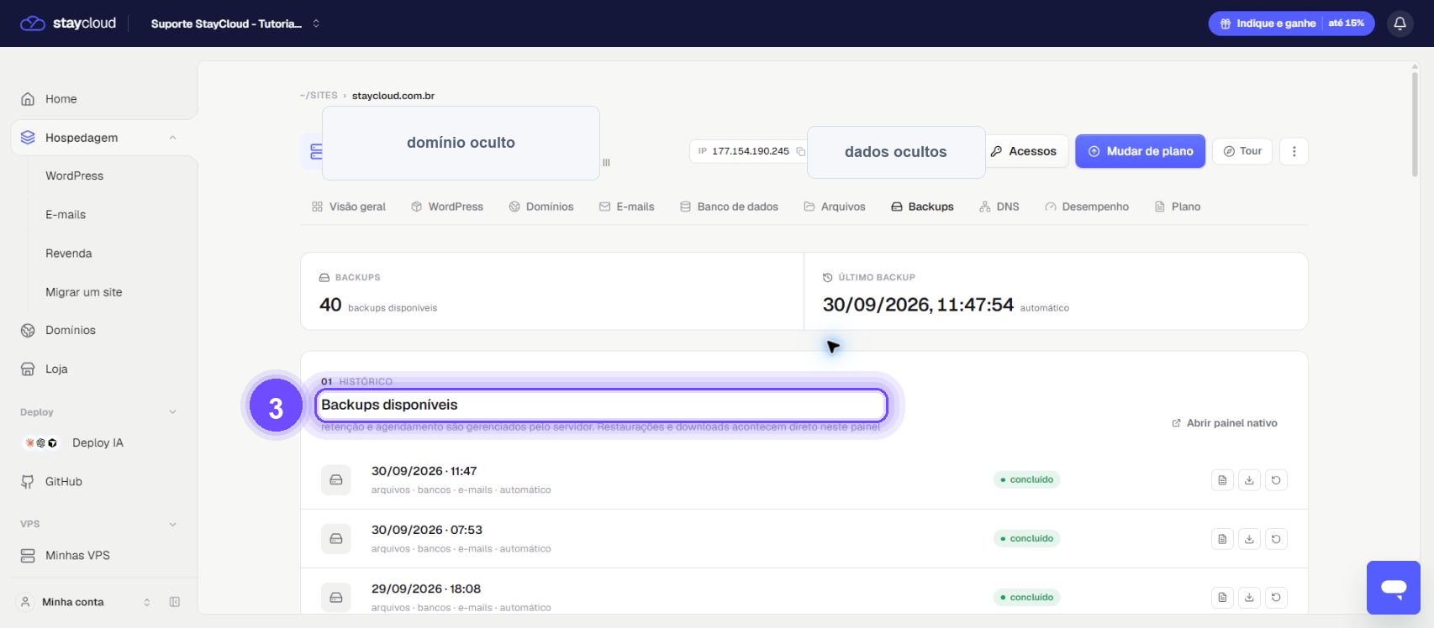
Task: Collapse the Hospedagem section
Action: (172, 138)
